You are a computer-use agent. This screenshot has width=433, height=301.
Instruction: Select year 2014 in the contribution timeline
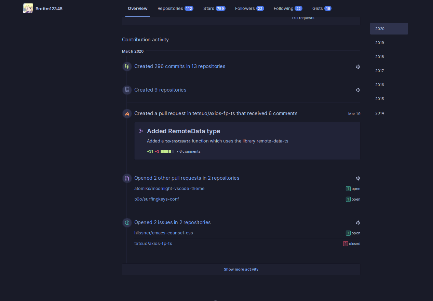tap(379, 113)
